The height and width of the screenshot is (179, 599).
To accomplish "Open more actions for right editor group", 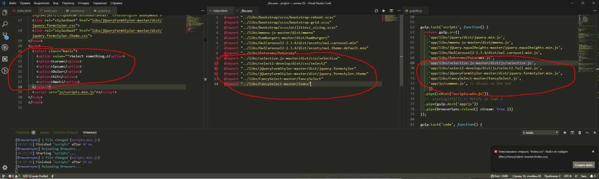I will 595,10.
